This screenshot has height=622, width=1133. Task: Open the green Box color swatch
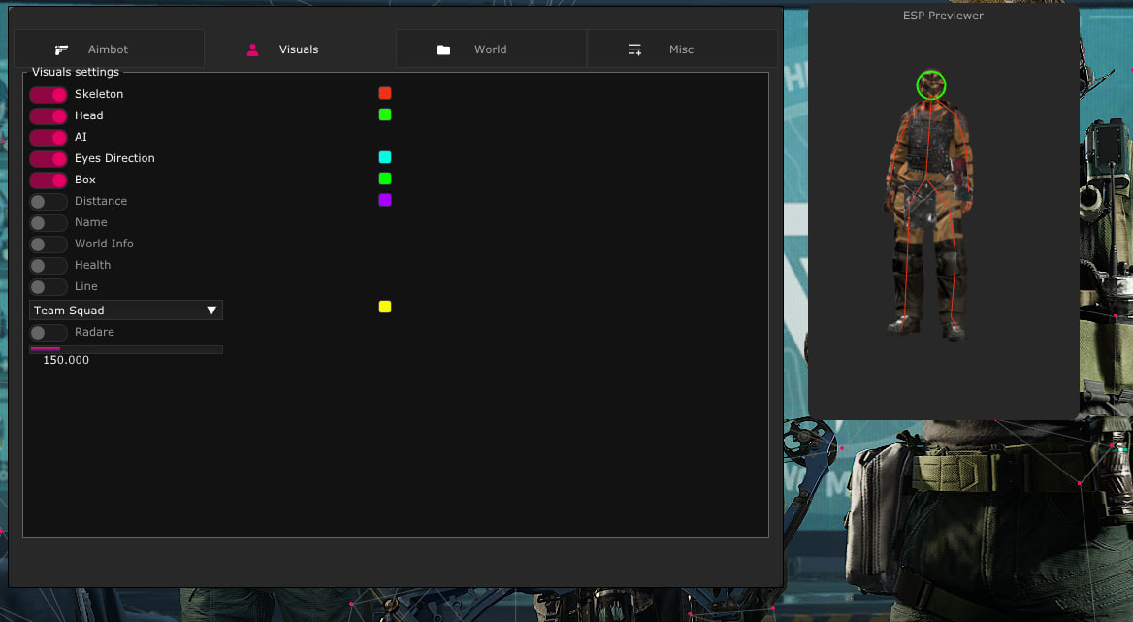[x=385, y=179]
